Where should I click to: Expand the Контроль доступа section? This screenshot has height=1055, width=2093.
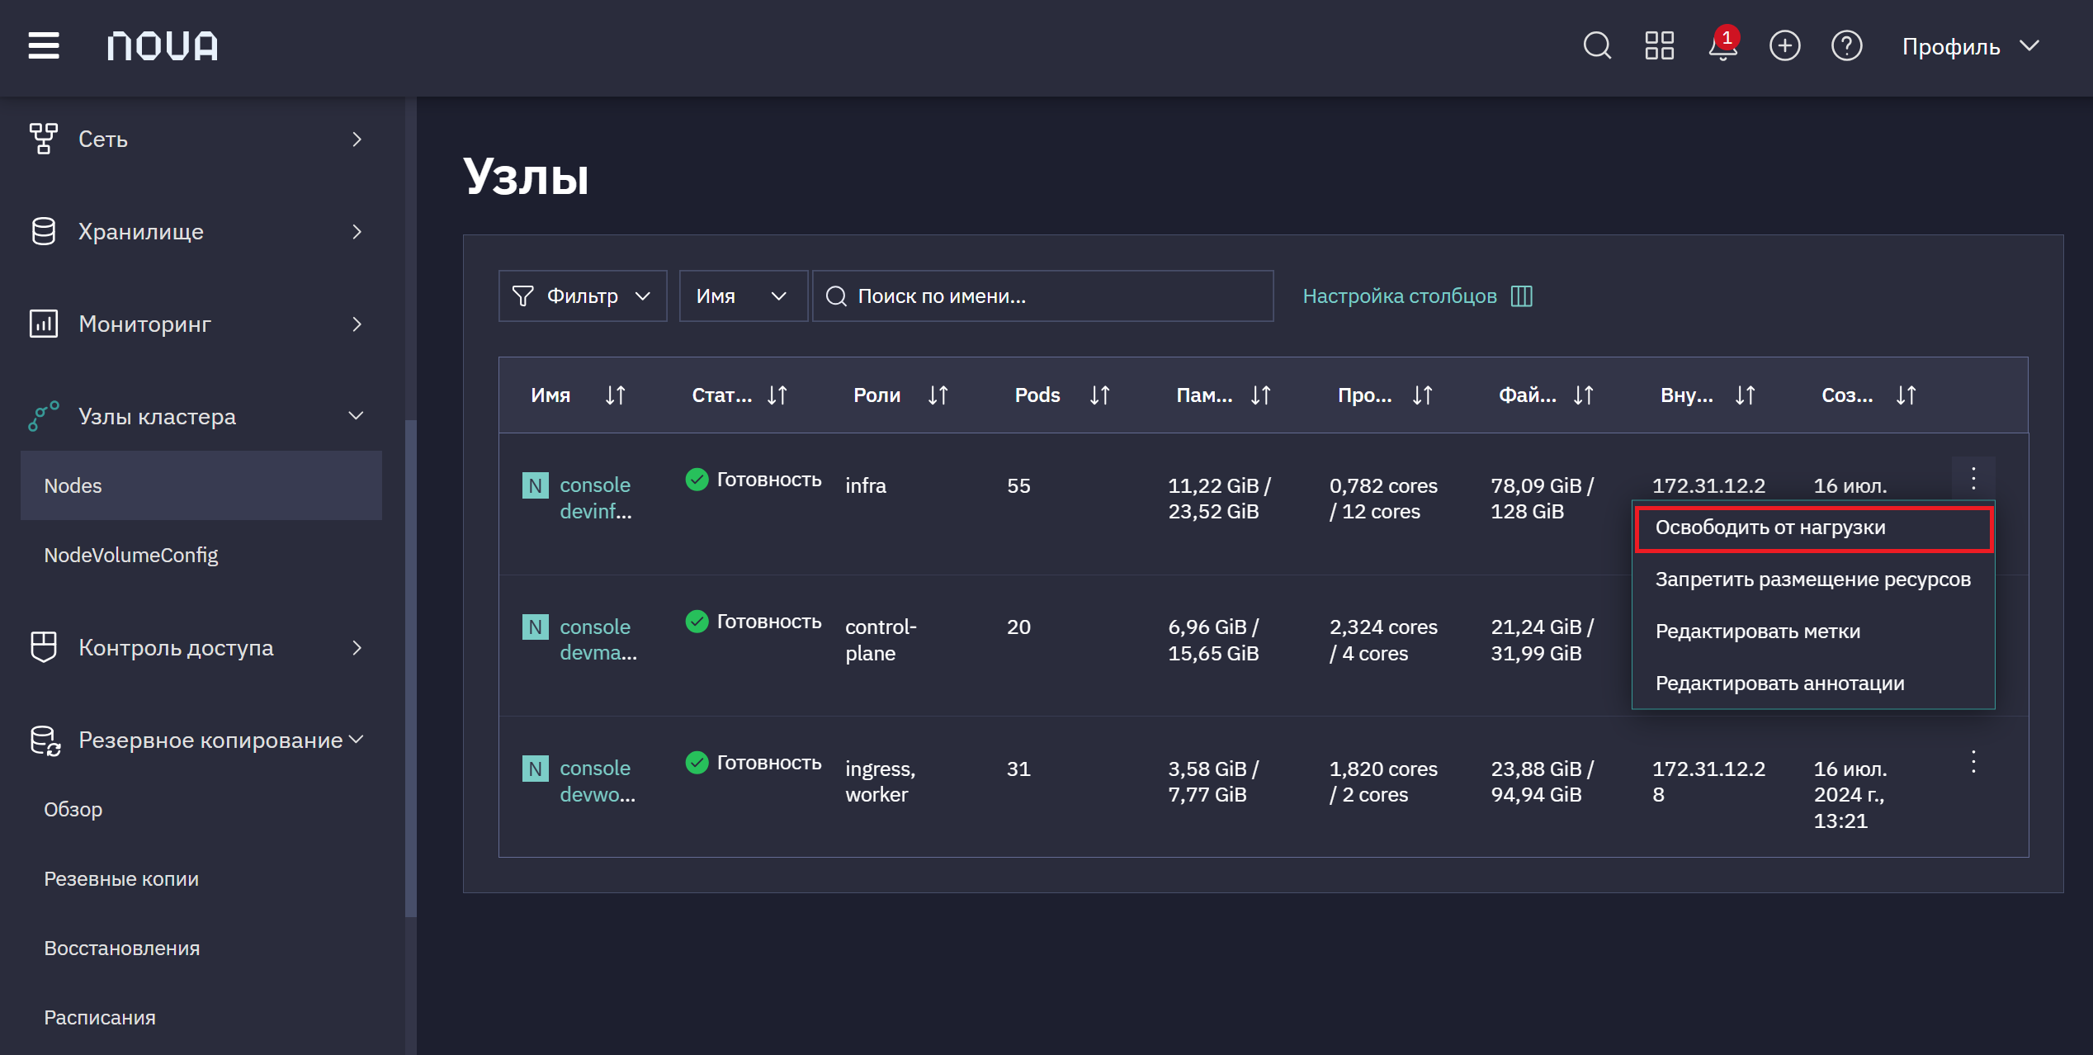coord(357,647)
